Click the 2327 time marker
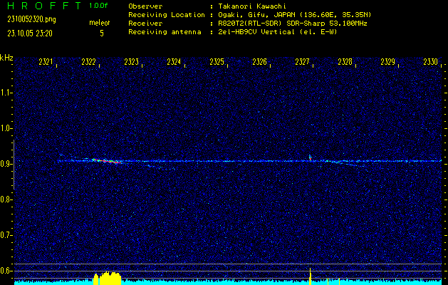Screen dimensions: 448x285 [303, 63]
